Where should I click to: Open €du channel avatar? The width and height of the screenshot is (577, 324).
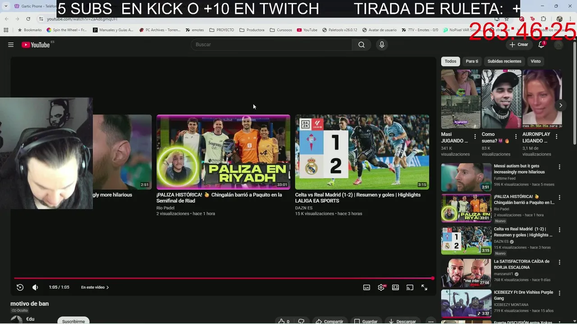click(16, 320)
